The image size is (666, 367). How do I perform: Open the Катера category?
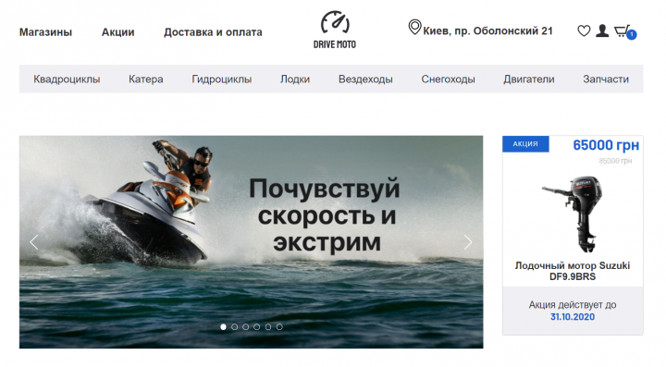(x=146, y=80)
